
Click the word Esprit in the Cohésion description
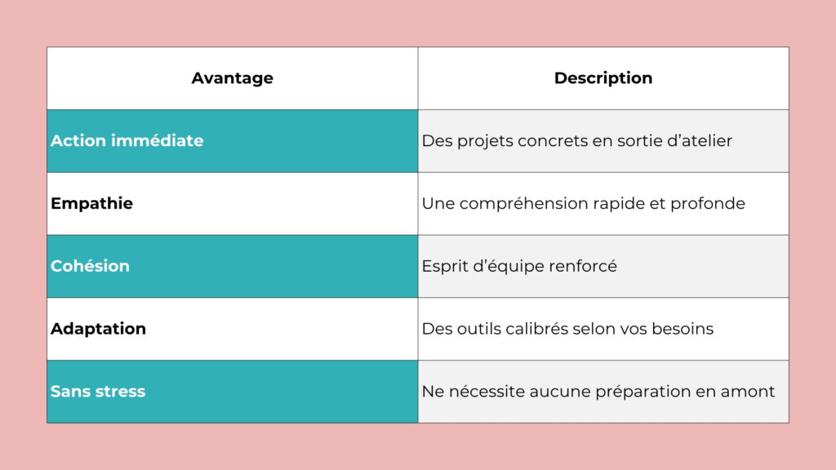pos(445,267)
